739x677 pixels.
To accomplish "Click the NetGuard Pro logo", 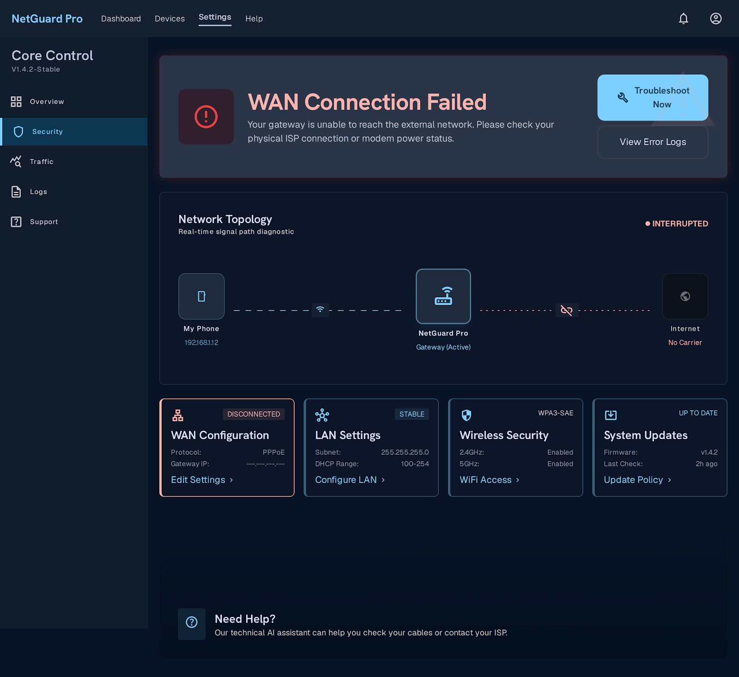I will pyautogui.click(x=47, y=18).
